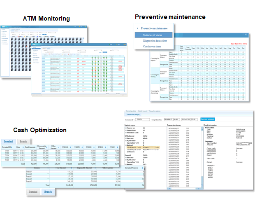This screenshot has height=205, width=255.
Task: Sort terminal table by Date column
Action: [23, 147]
